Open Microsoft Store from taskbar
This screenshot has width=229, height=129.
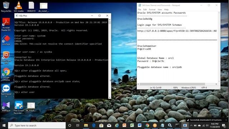click(101, 125)
